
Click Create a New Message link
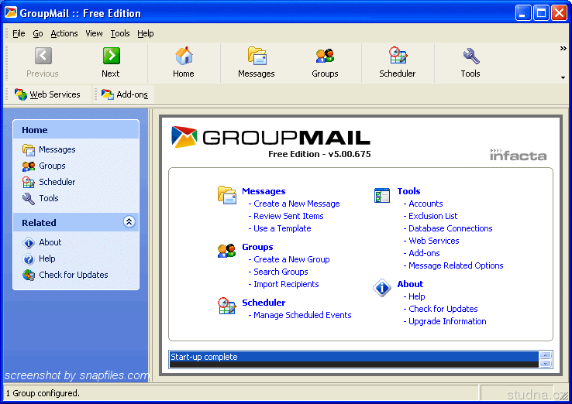(297, 204)
